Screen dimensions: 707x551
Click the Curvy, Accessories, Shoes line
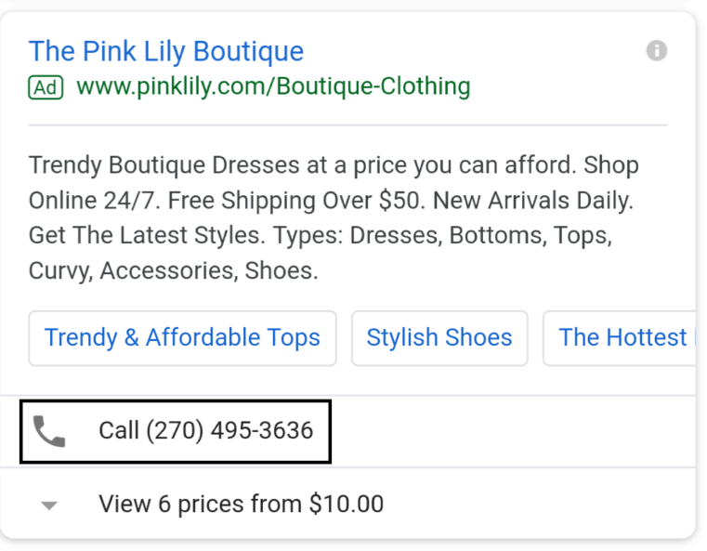(173, 270)
